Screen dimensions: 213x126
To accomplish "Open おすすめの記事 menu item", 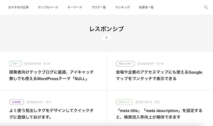I will tap(18, 7).
